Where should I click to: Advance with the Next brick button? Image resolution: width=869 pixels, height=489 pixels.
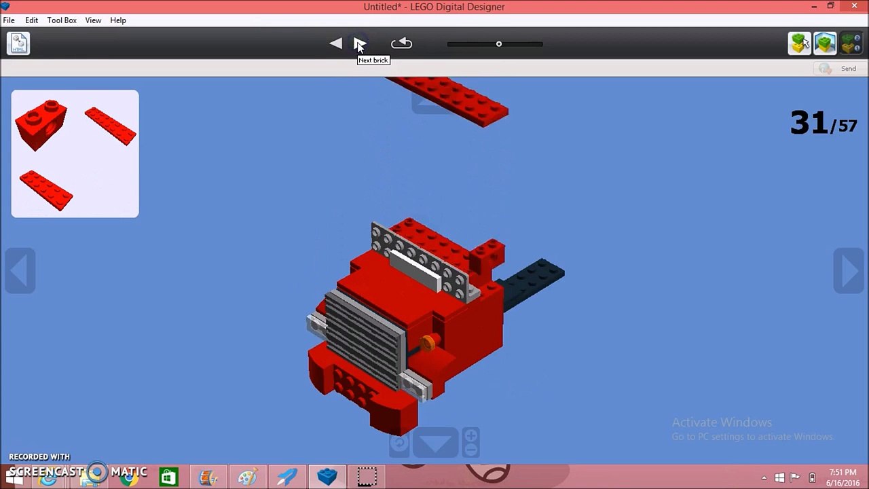tap(360, 43)
